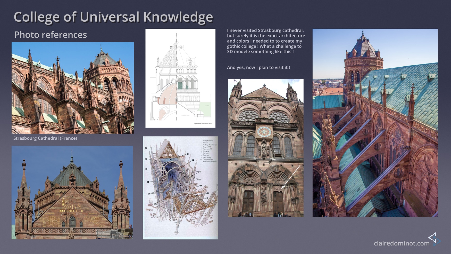Open the aerial green roof cathedral photo
Viewport: 451px width, 254px height.
pyautogui.click(x=375, y=123)
